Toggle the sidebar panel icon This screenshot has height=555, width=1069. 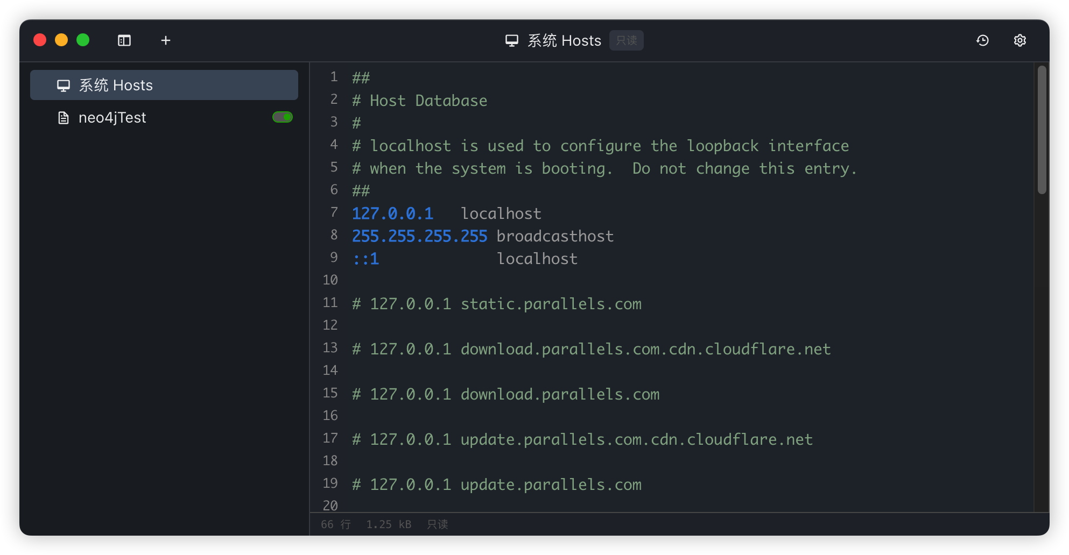[124, 40]
